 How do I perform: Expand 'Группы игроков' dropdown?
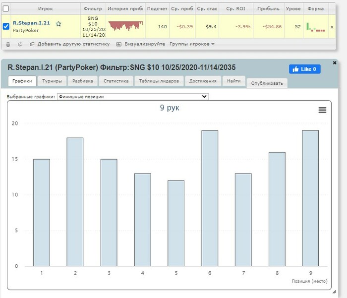click(x=192, y=44)
